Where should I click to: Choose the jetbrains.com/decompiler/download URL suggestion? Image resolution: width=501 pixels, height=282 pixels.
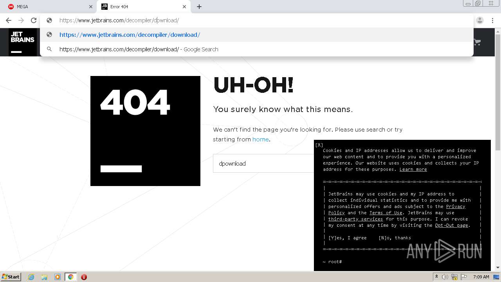pos(256,35)
